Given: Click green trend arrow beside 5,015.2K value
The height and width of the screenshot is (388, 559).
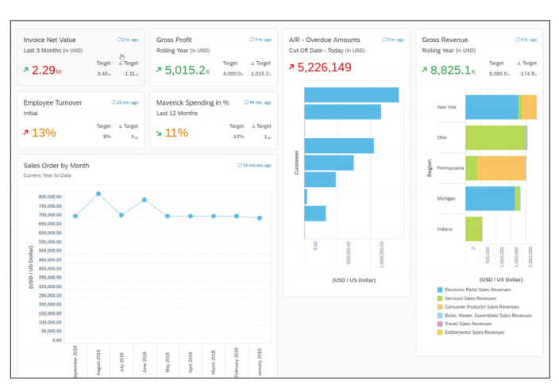Looking at the screenshot, I should (158, 70).
